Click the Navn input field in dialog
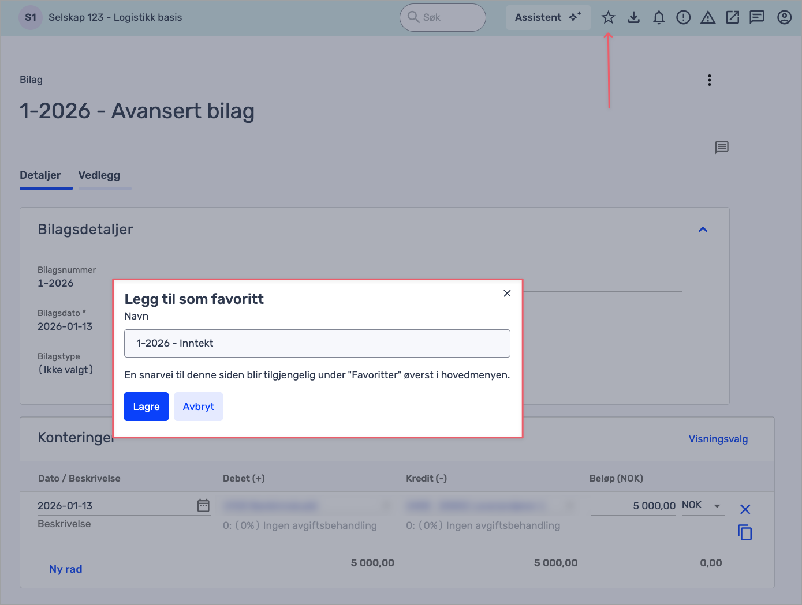802x605 pixels. (317, 343)
